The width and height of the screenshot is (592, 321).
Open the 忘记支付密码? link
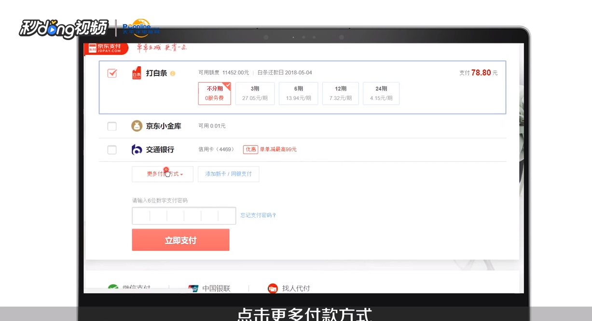(x=258, y=215)
